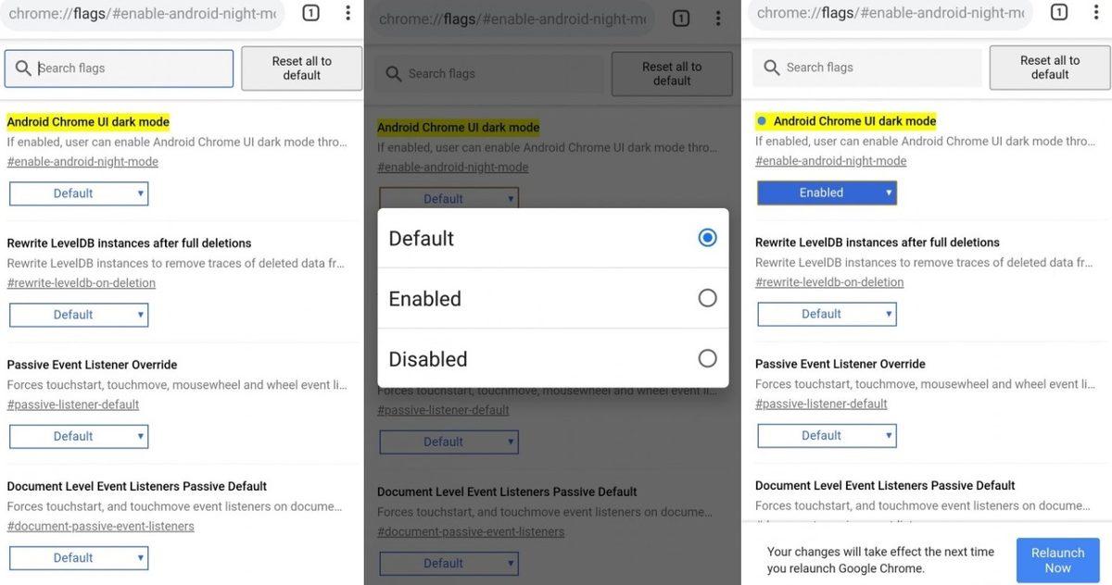The image size is (1112, 585).
Task: Select the Enabled radio button in the flag dialog
Action: (x=707, y=297)
